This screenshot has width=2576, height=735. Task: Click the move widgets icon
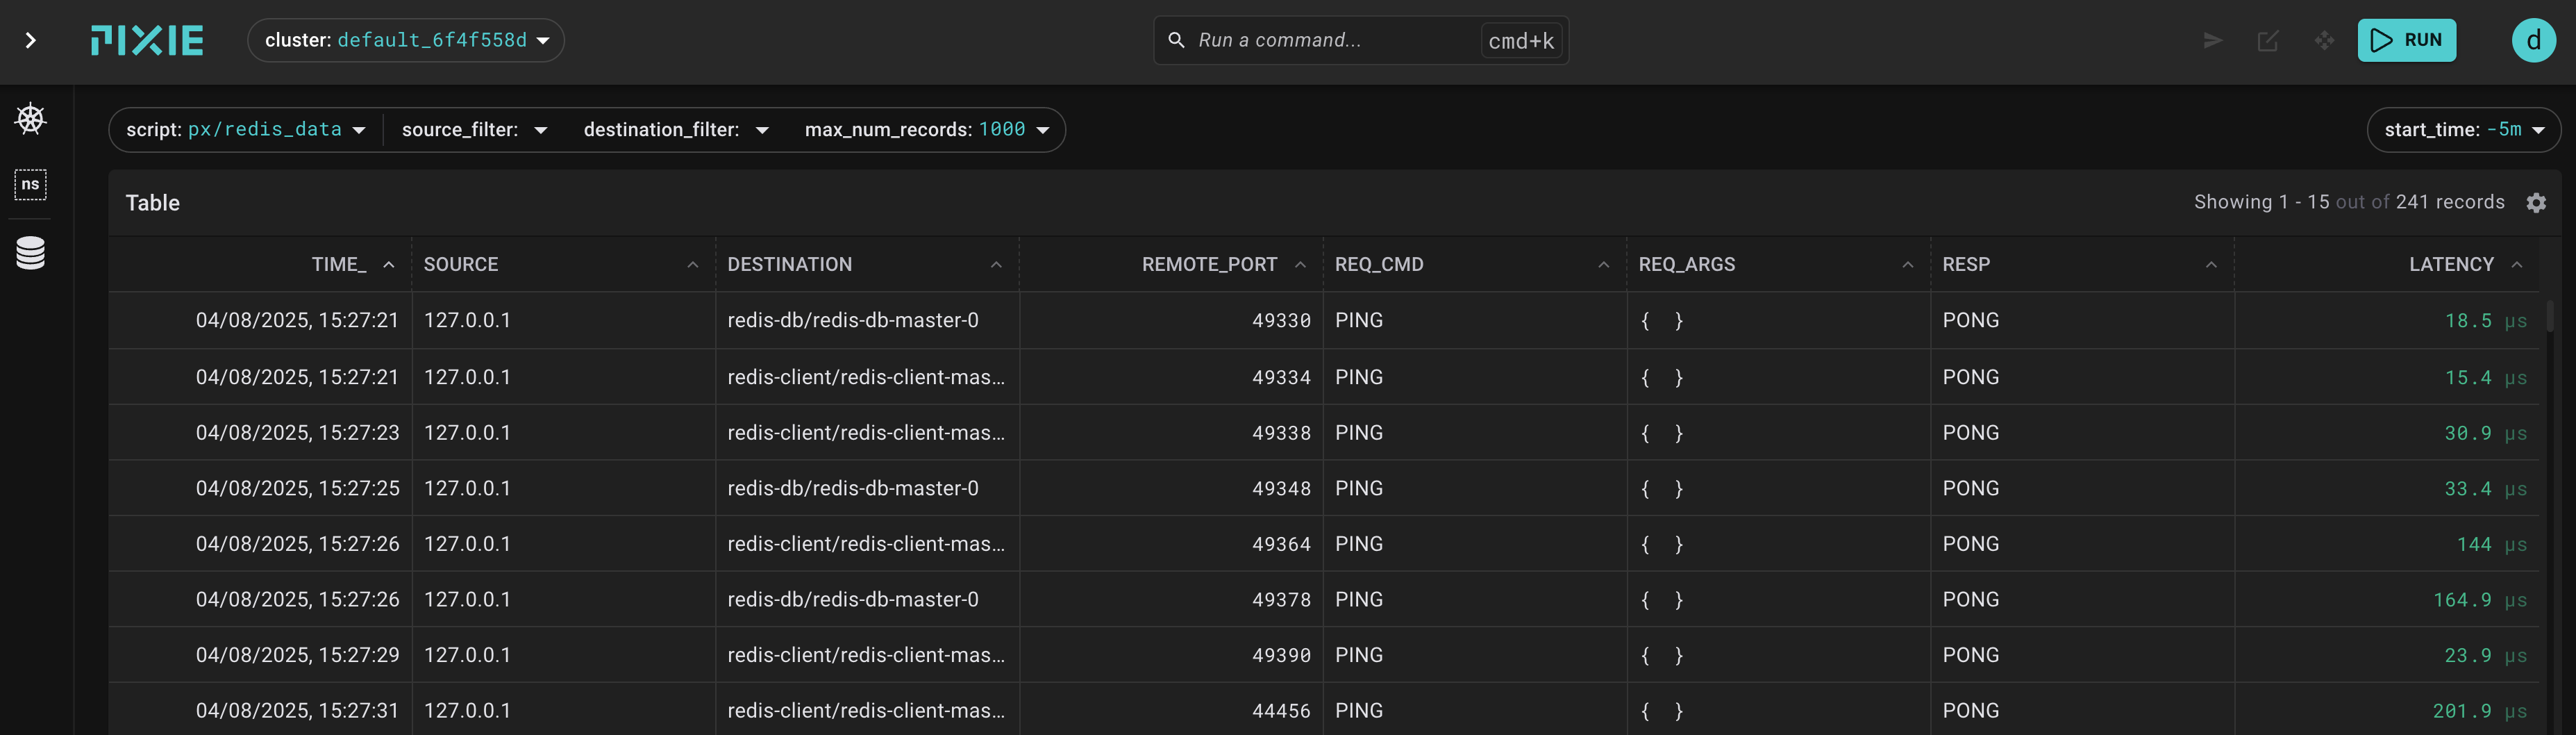2324,40
